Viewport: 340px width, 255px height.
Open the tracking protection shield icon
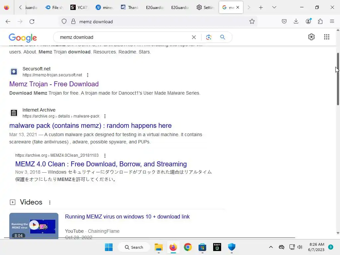click(64, 22)
